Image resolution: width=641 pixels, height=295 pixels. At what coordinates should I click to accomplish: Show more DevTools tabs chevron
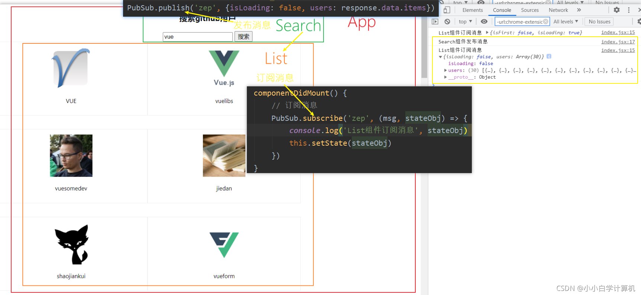pos(579,10)
